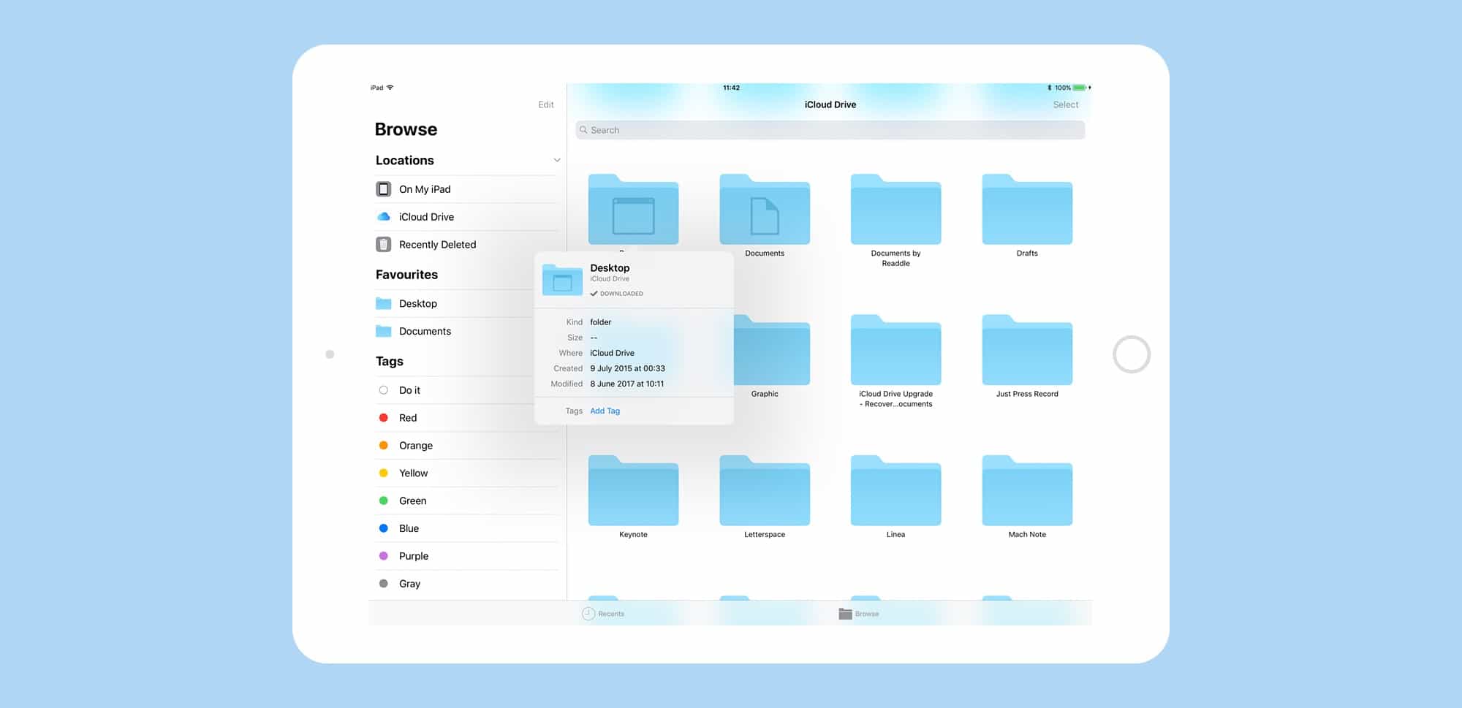Select the Red tag color dot
This screenshot has width=1462, height=708.
click(384, 417)
